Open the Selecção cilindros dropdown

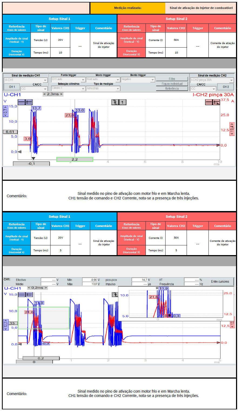click(68, 88)
